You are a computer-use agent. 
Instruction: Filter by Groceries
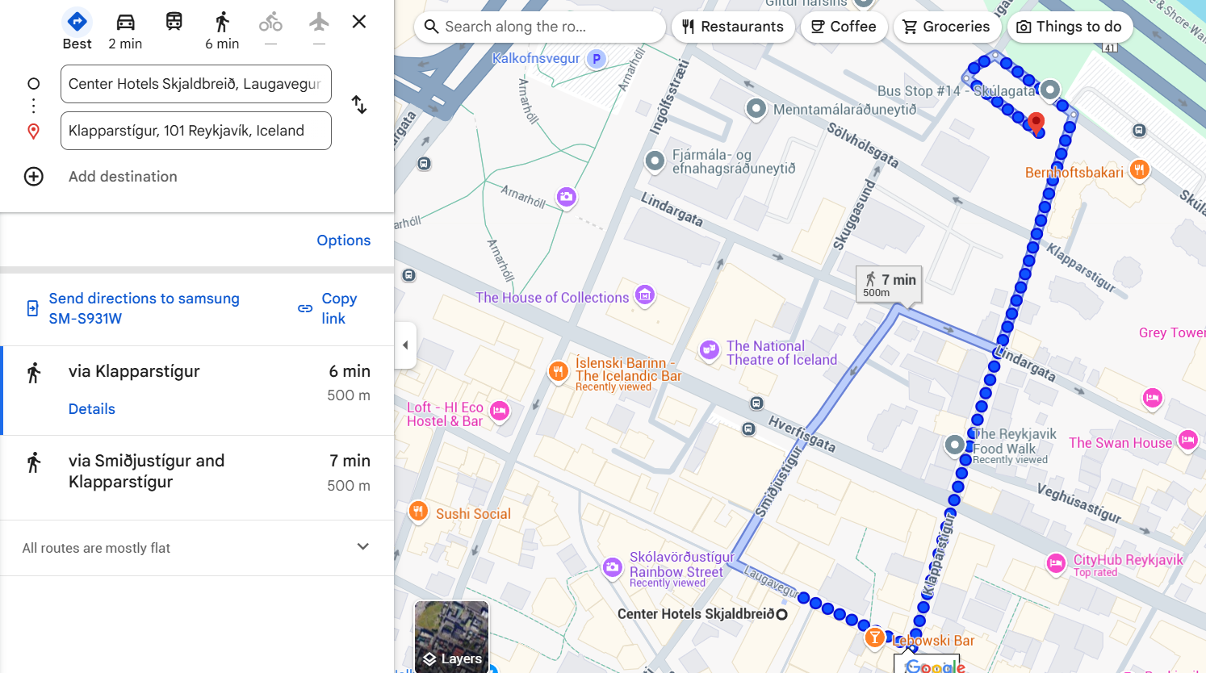coord(946,27)
